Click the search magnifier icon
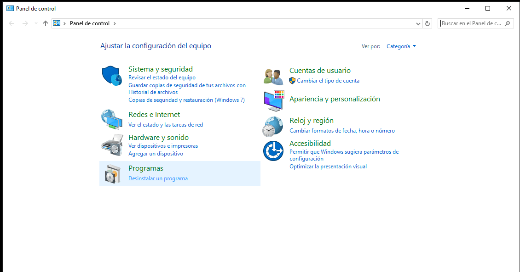 (508, 23)
